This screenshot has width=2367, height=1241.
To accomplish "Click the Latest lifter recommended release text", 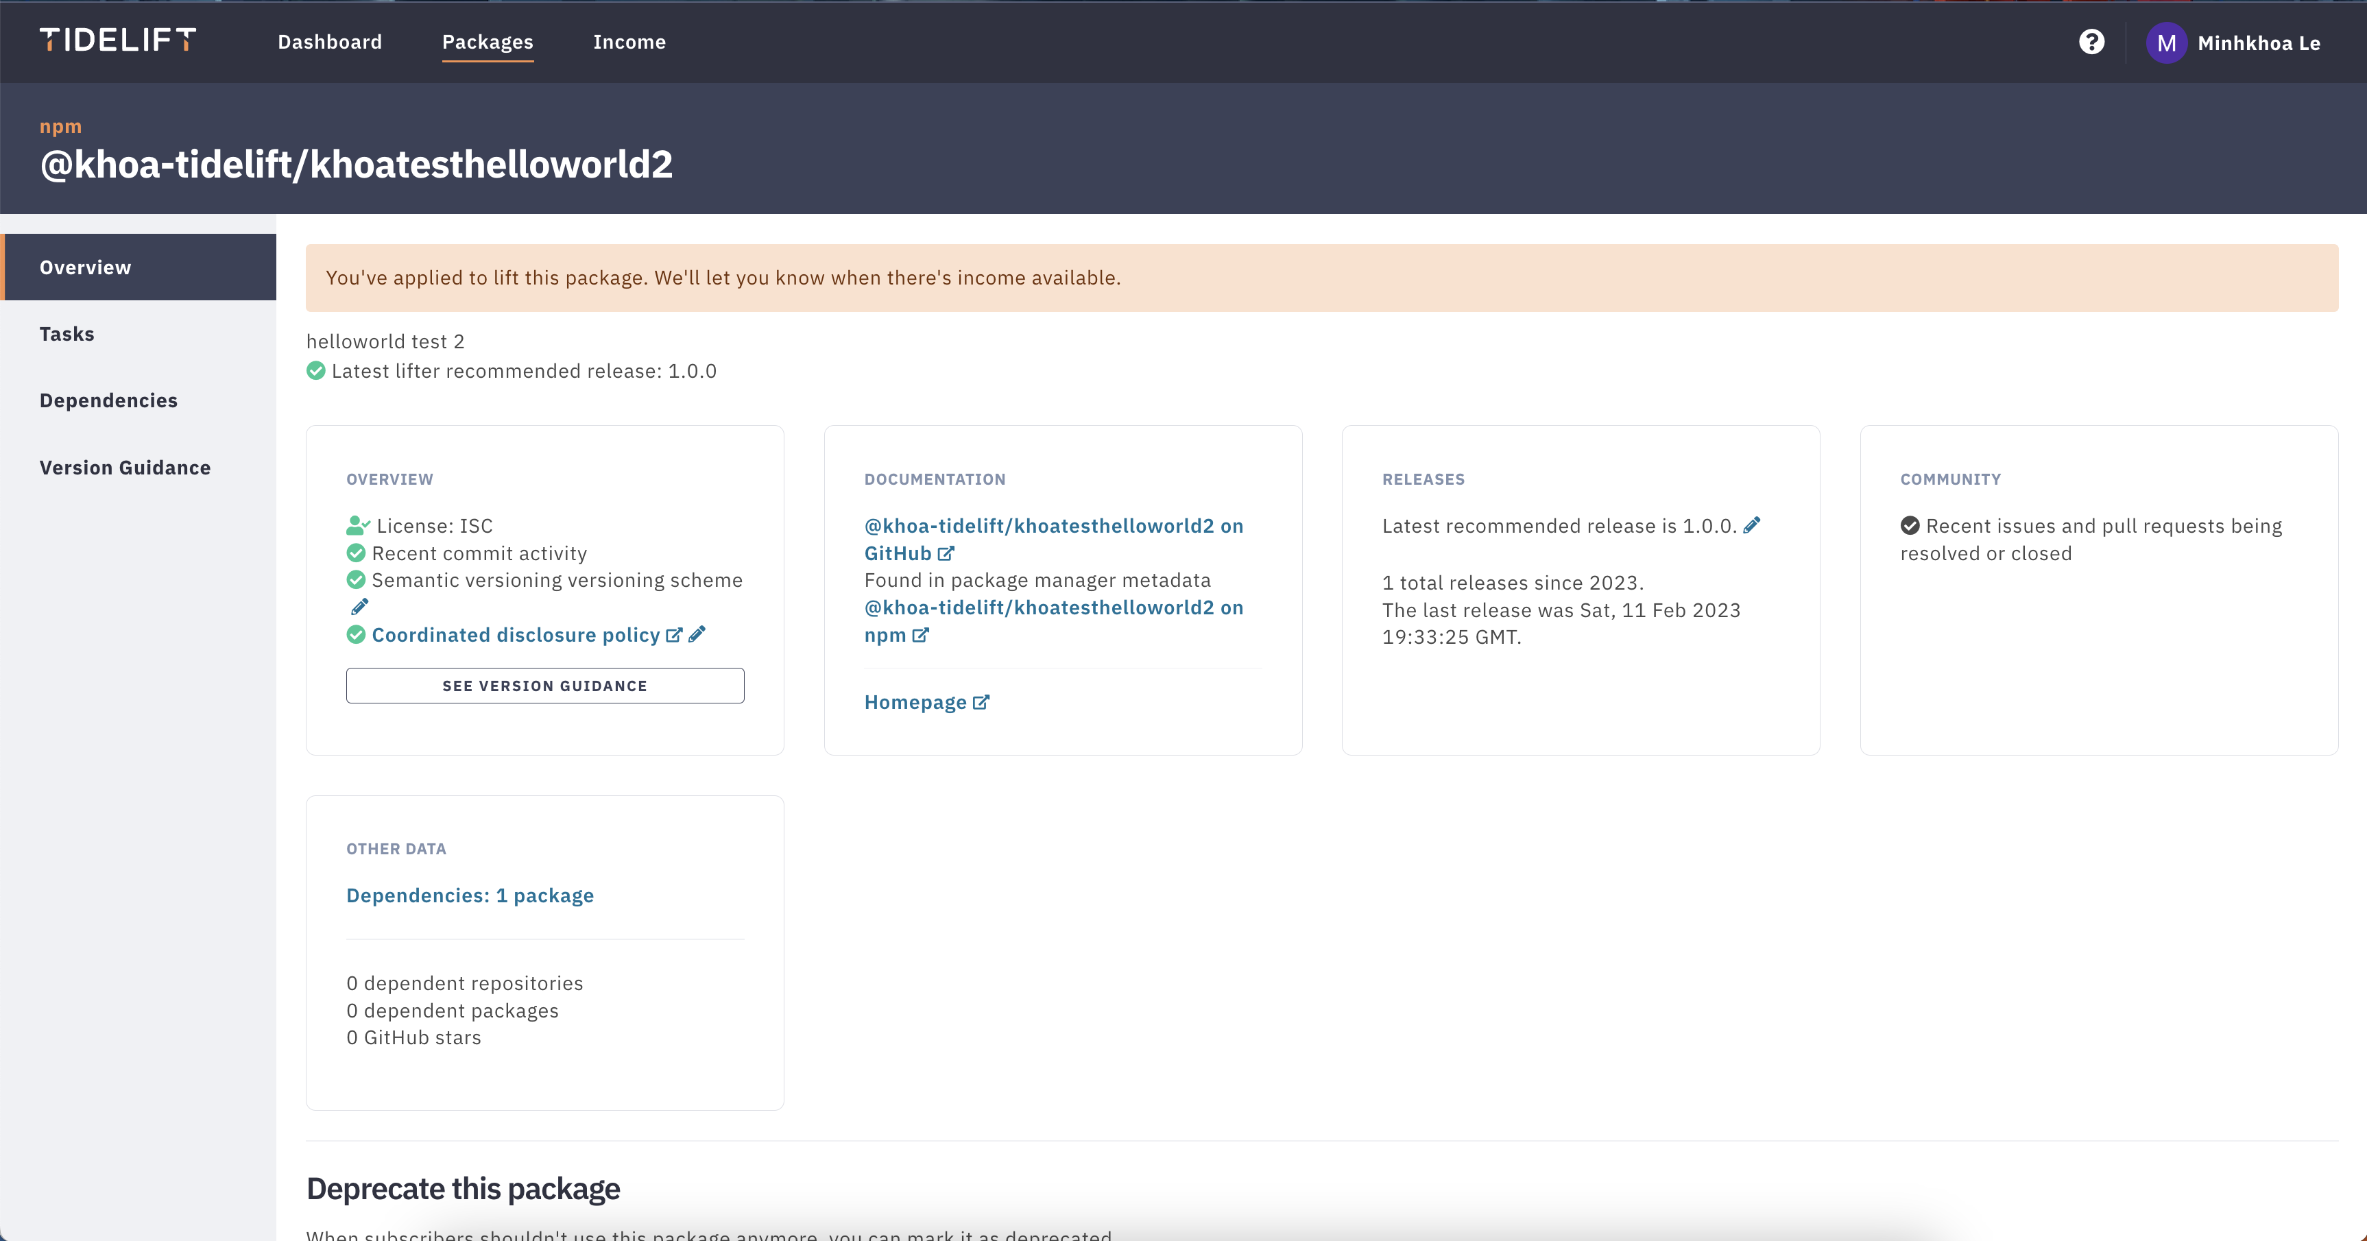I will tap(524, 371).
